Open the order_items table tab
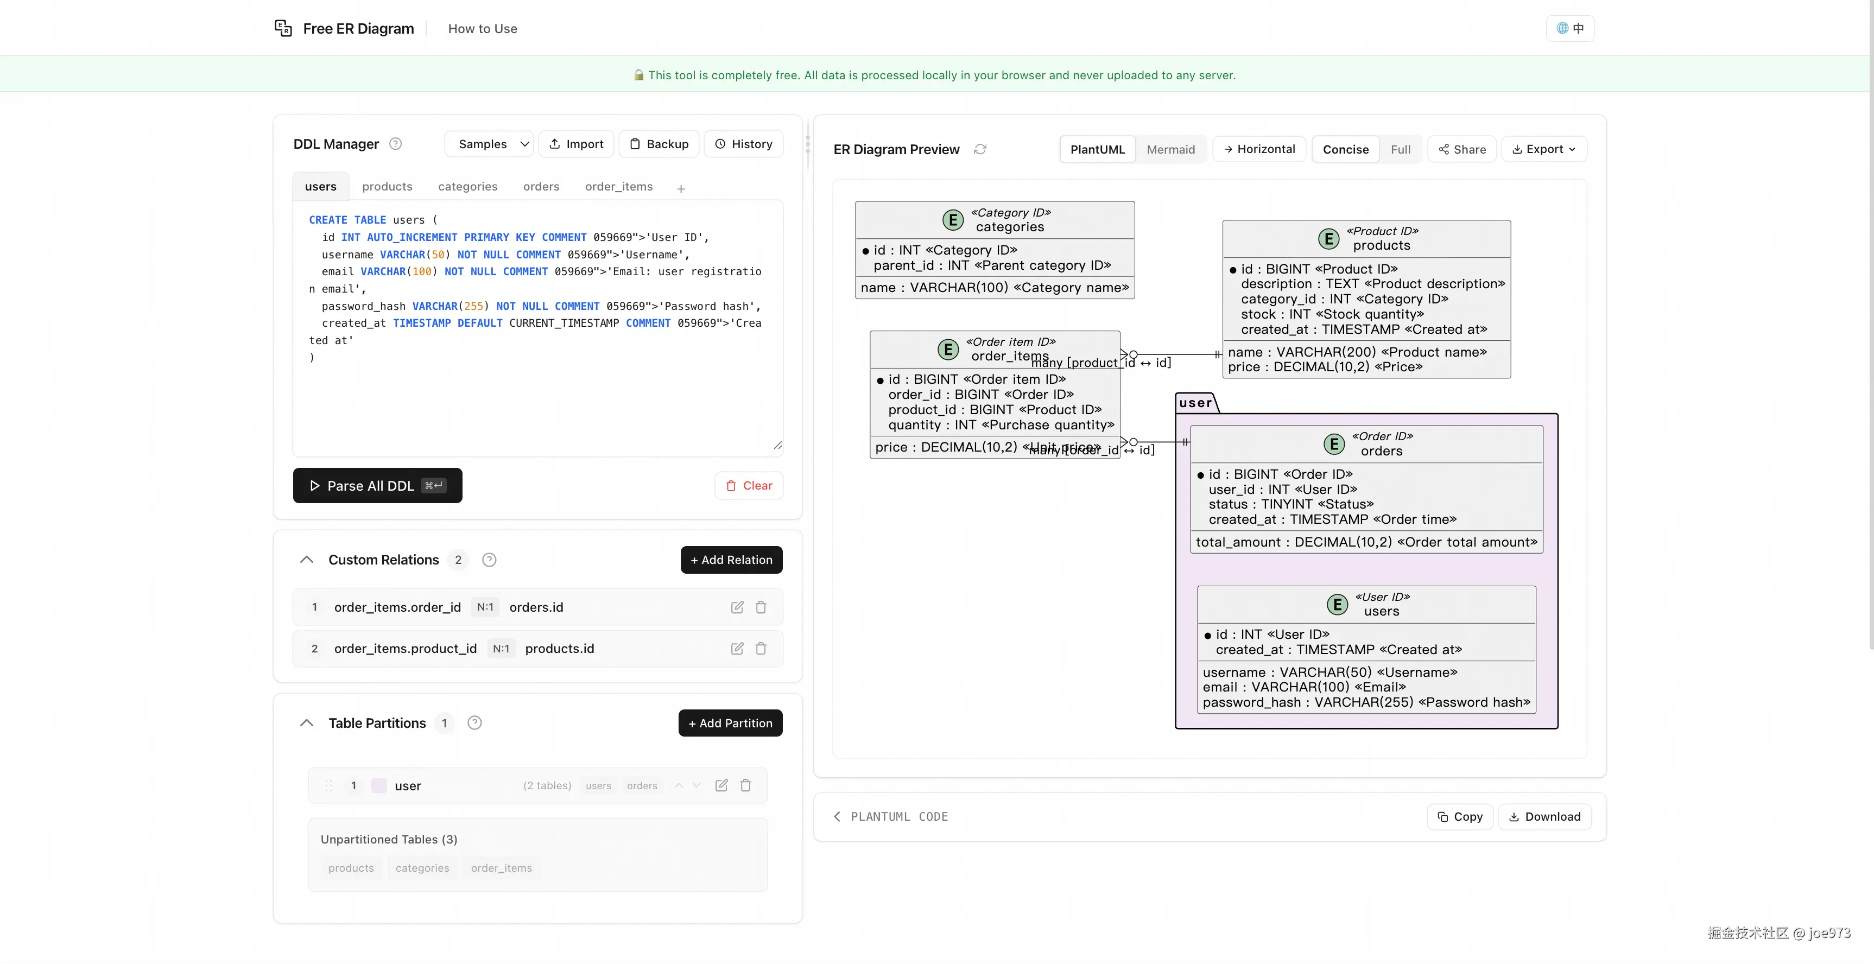The image size is (1874, 964). pyautogui.click(x=618, y=186)
